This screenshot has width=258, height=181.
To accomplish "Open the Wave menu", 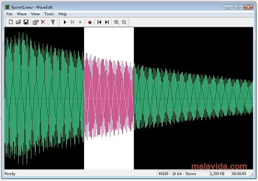I will 22,14.
